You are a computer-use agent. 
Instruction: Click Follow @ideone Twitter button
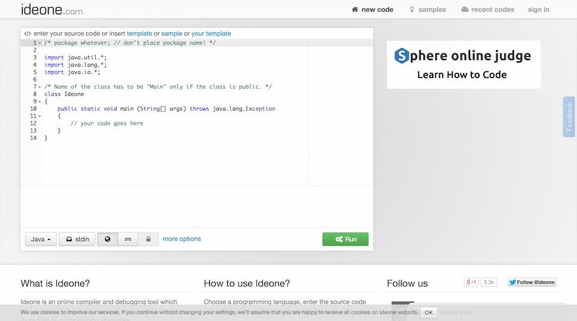tap(532, 282)
